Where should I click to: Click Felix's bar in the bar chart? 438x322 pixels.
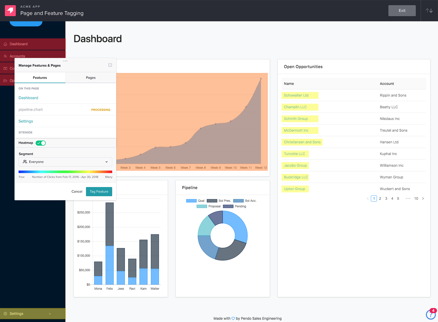pyautogui.click(x=110, y=243)
